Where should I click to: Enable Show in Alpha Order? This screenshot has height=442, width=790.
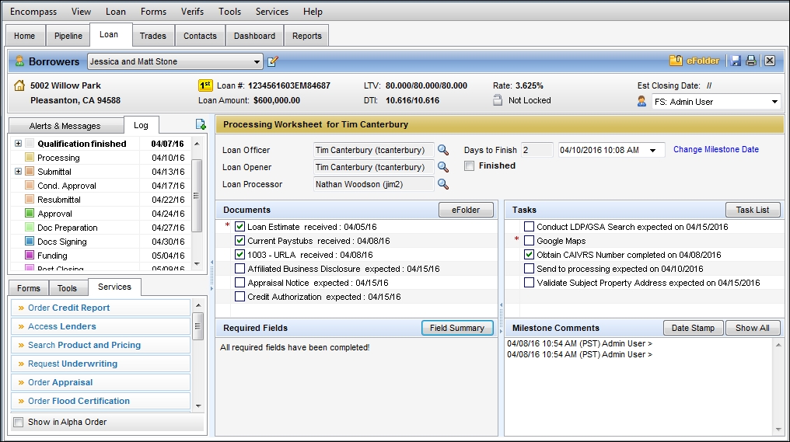click(19, 422)
